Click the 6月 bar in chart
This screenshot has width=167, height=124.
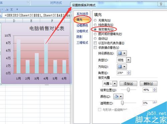64,67
